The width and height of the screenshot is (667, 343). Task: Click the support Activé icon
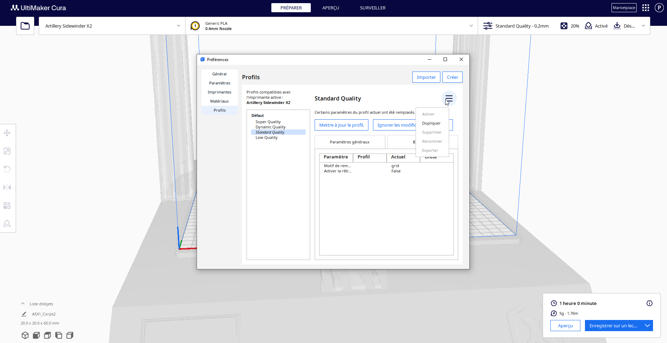click(x=588, y=26)
